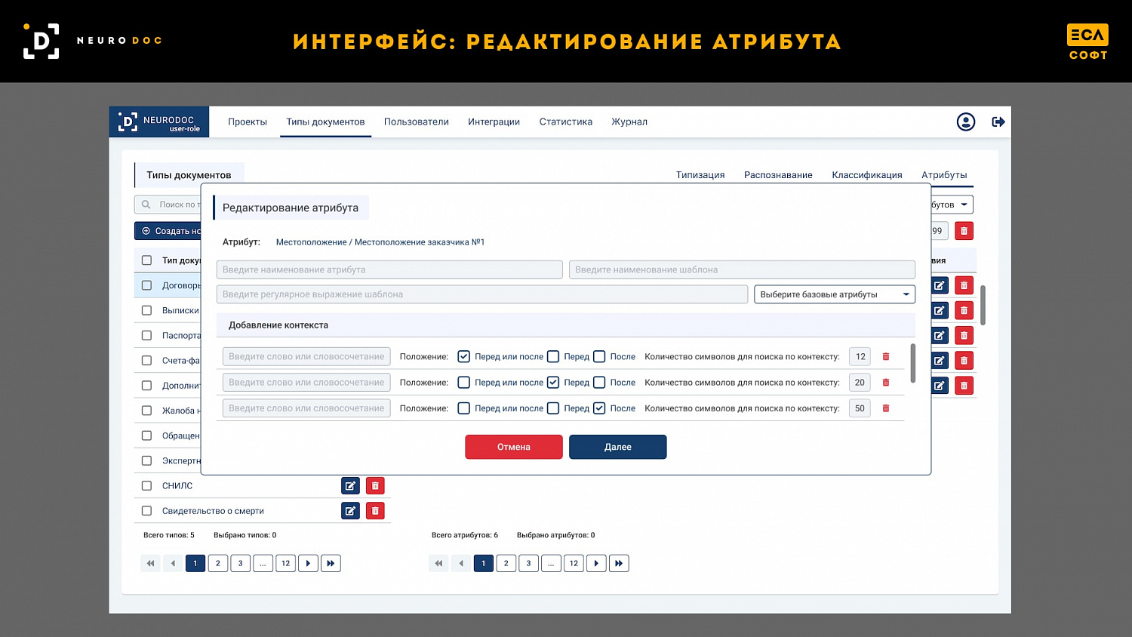Viewport: 1132px width, 637px height.
Task: Go to next page of types pagination
Action: click(x=308, y=563)
